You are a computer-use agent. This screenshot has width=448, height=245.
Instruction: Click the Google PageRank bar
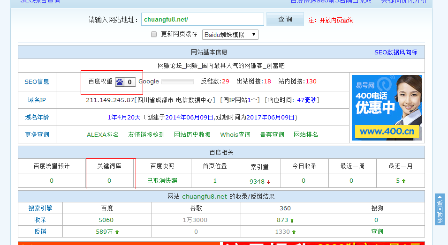pyautogui.click(x=177, y=82)
